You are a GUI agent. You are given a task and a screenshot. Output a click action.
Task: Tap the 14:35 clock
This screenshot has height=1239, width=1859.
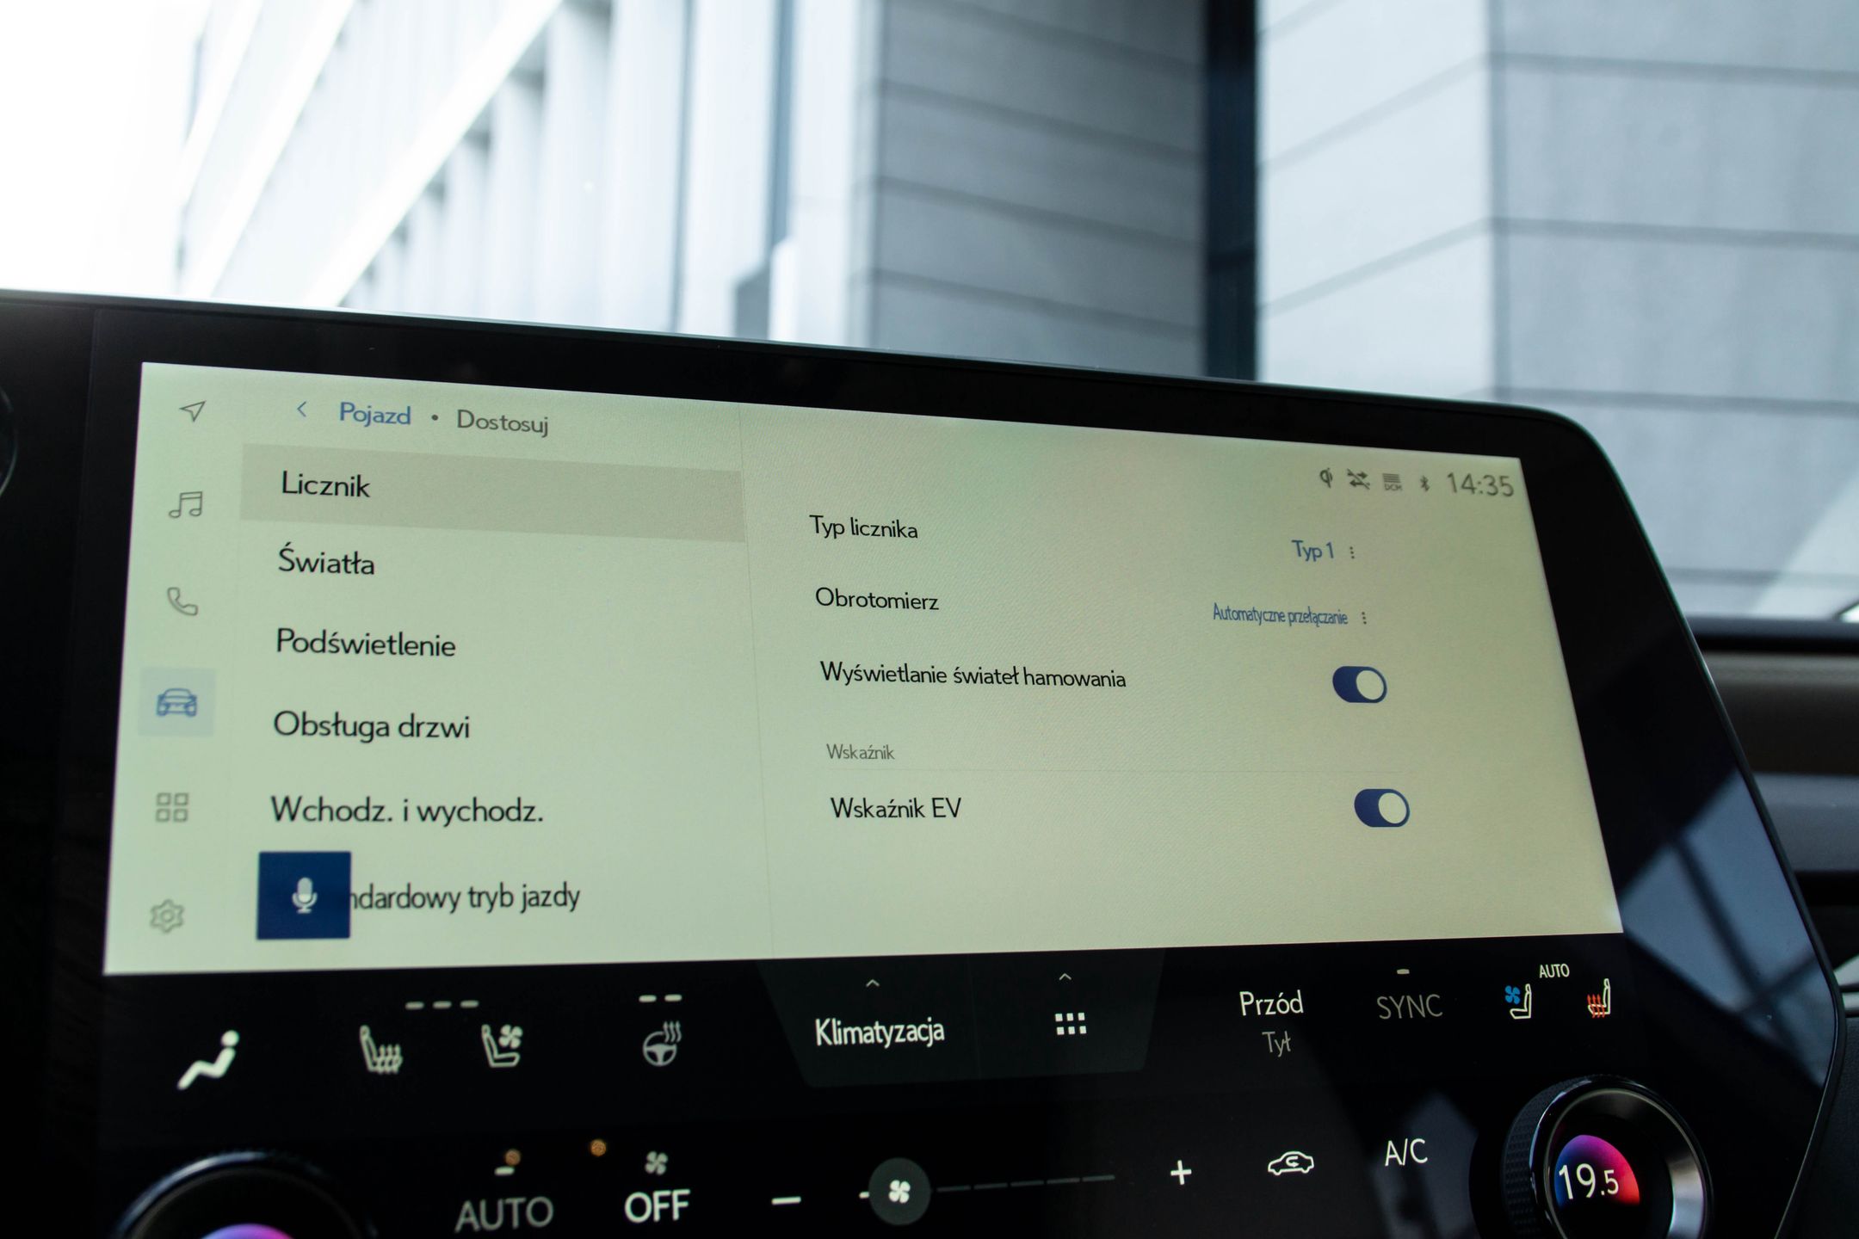1479,485
